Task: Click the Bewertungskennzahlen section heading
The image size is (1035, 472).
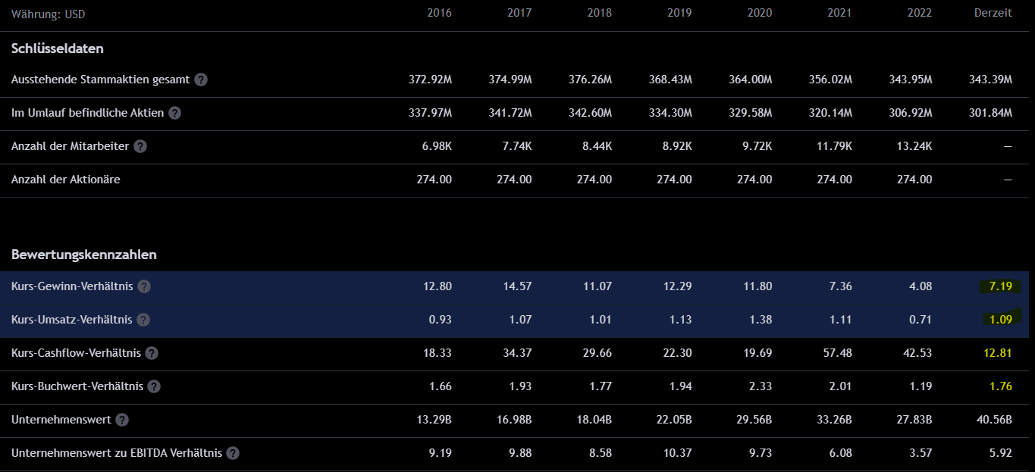Action: pos(84,255)
